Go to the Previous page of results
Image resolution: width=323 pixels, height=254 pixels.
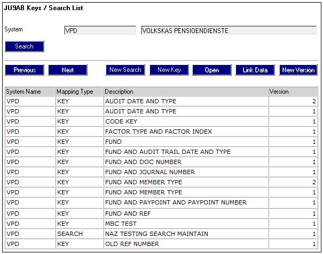[25, 70]
